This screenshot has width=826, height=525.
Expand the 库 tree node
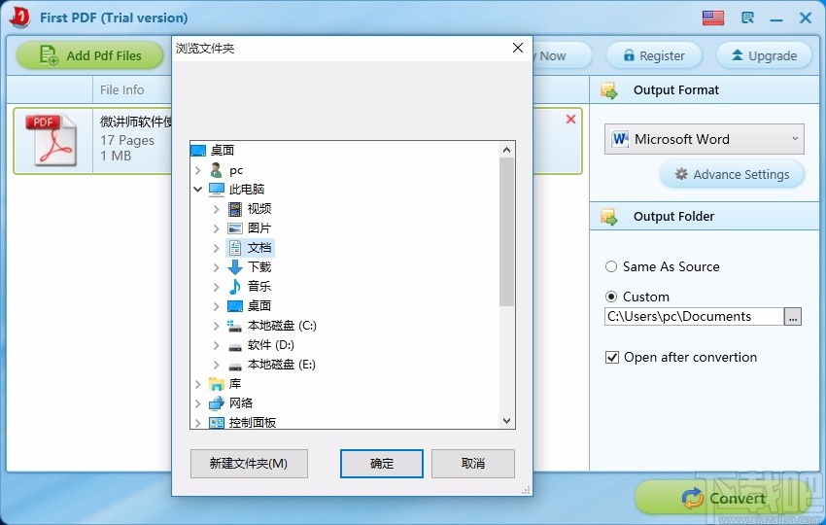198,384
